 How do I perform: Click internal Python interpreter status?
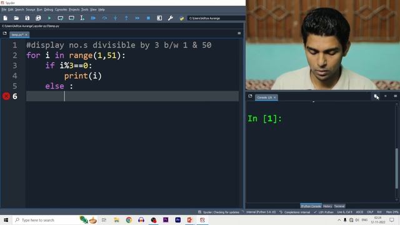261,212
